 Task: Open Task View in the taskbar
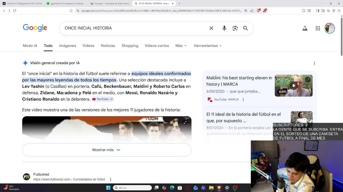[156, 188]
